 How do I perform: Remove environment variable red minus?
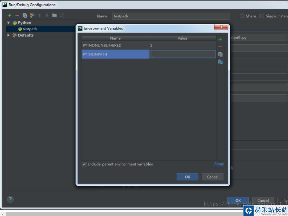(x=220, y=47)
